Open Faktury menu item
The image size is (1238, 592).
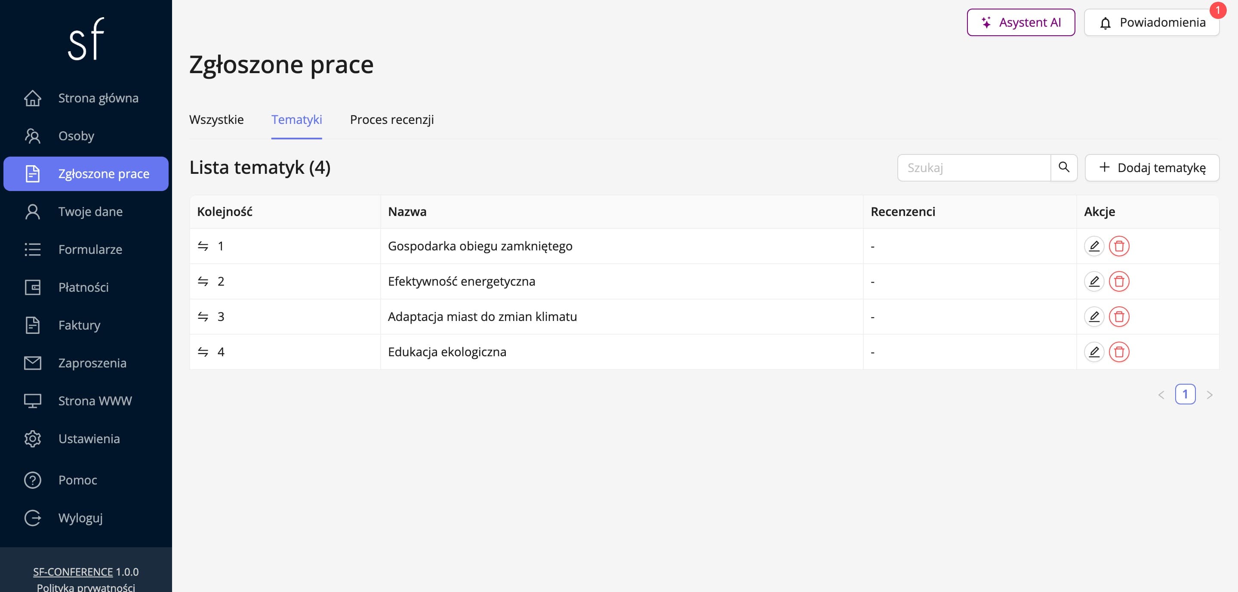tap(86, 325)
